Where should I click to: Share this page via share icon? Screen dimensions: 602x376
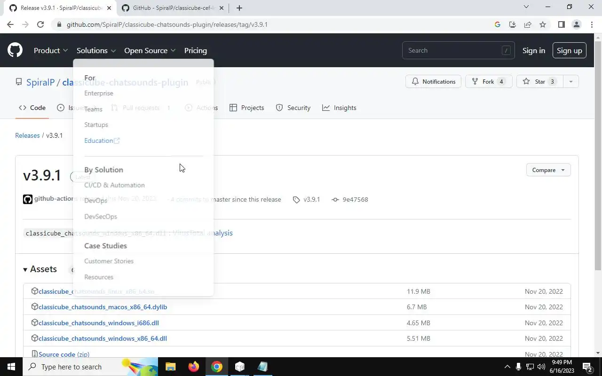coord(528,24)
